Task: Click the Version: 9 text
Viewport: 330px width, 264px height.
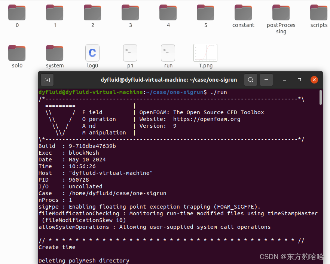Action: pyautogui.click(x=158, y=126)
